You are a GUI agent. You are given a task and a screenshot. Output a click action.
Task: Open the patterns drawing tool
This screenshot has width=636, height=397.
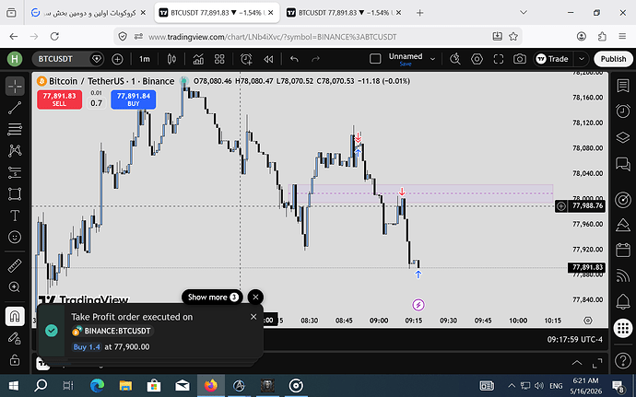tap(15, 151)
